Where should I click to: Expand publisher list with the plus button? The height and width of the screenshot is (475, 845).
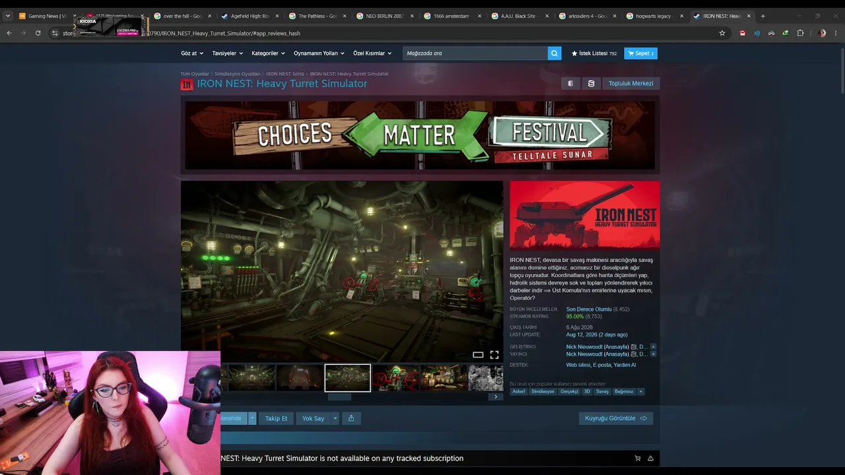click(x=654, y=354)
